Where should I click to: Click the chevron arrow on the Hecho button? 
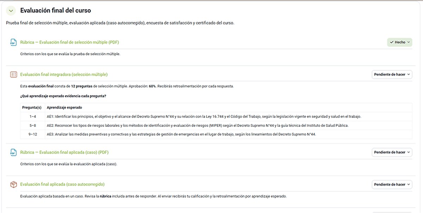(x=409, y=42)
